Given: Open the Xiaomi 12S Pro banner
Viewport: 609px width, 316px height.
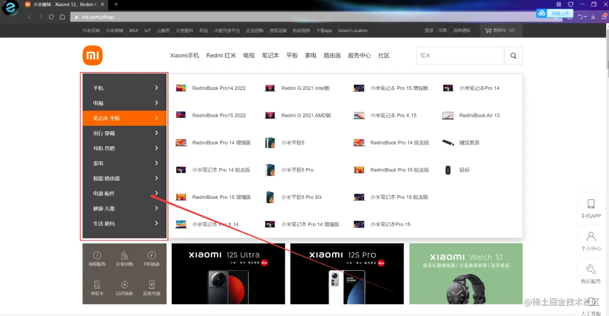Looking at the screenshot, I should point(347,274).
